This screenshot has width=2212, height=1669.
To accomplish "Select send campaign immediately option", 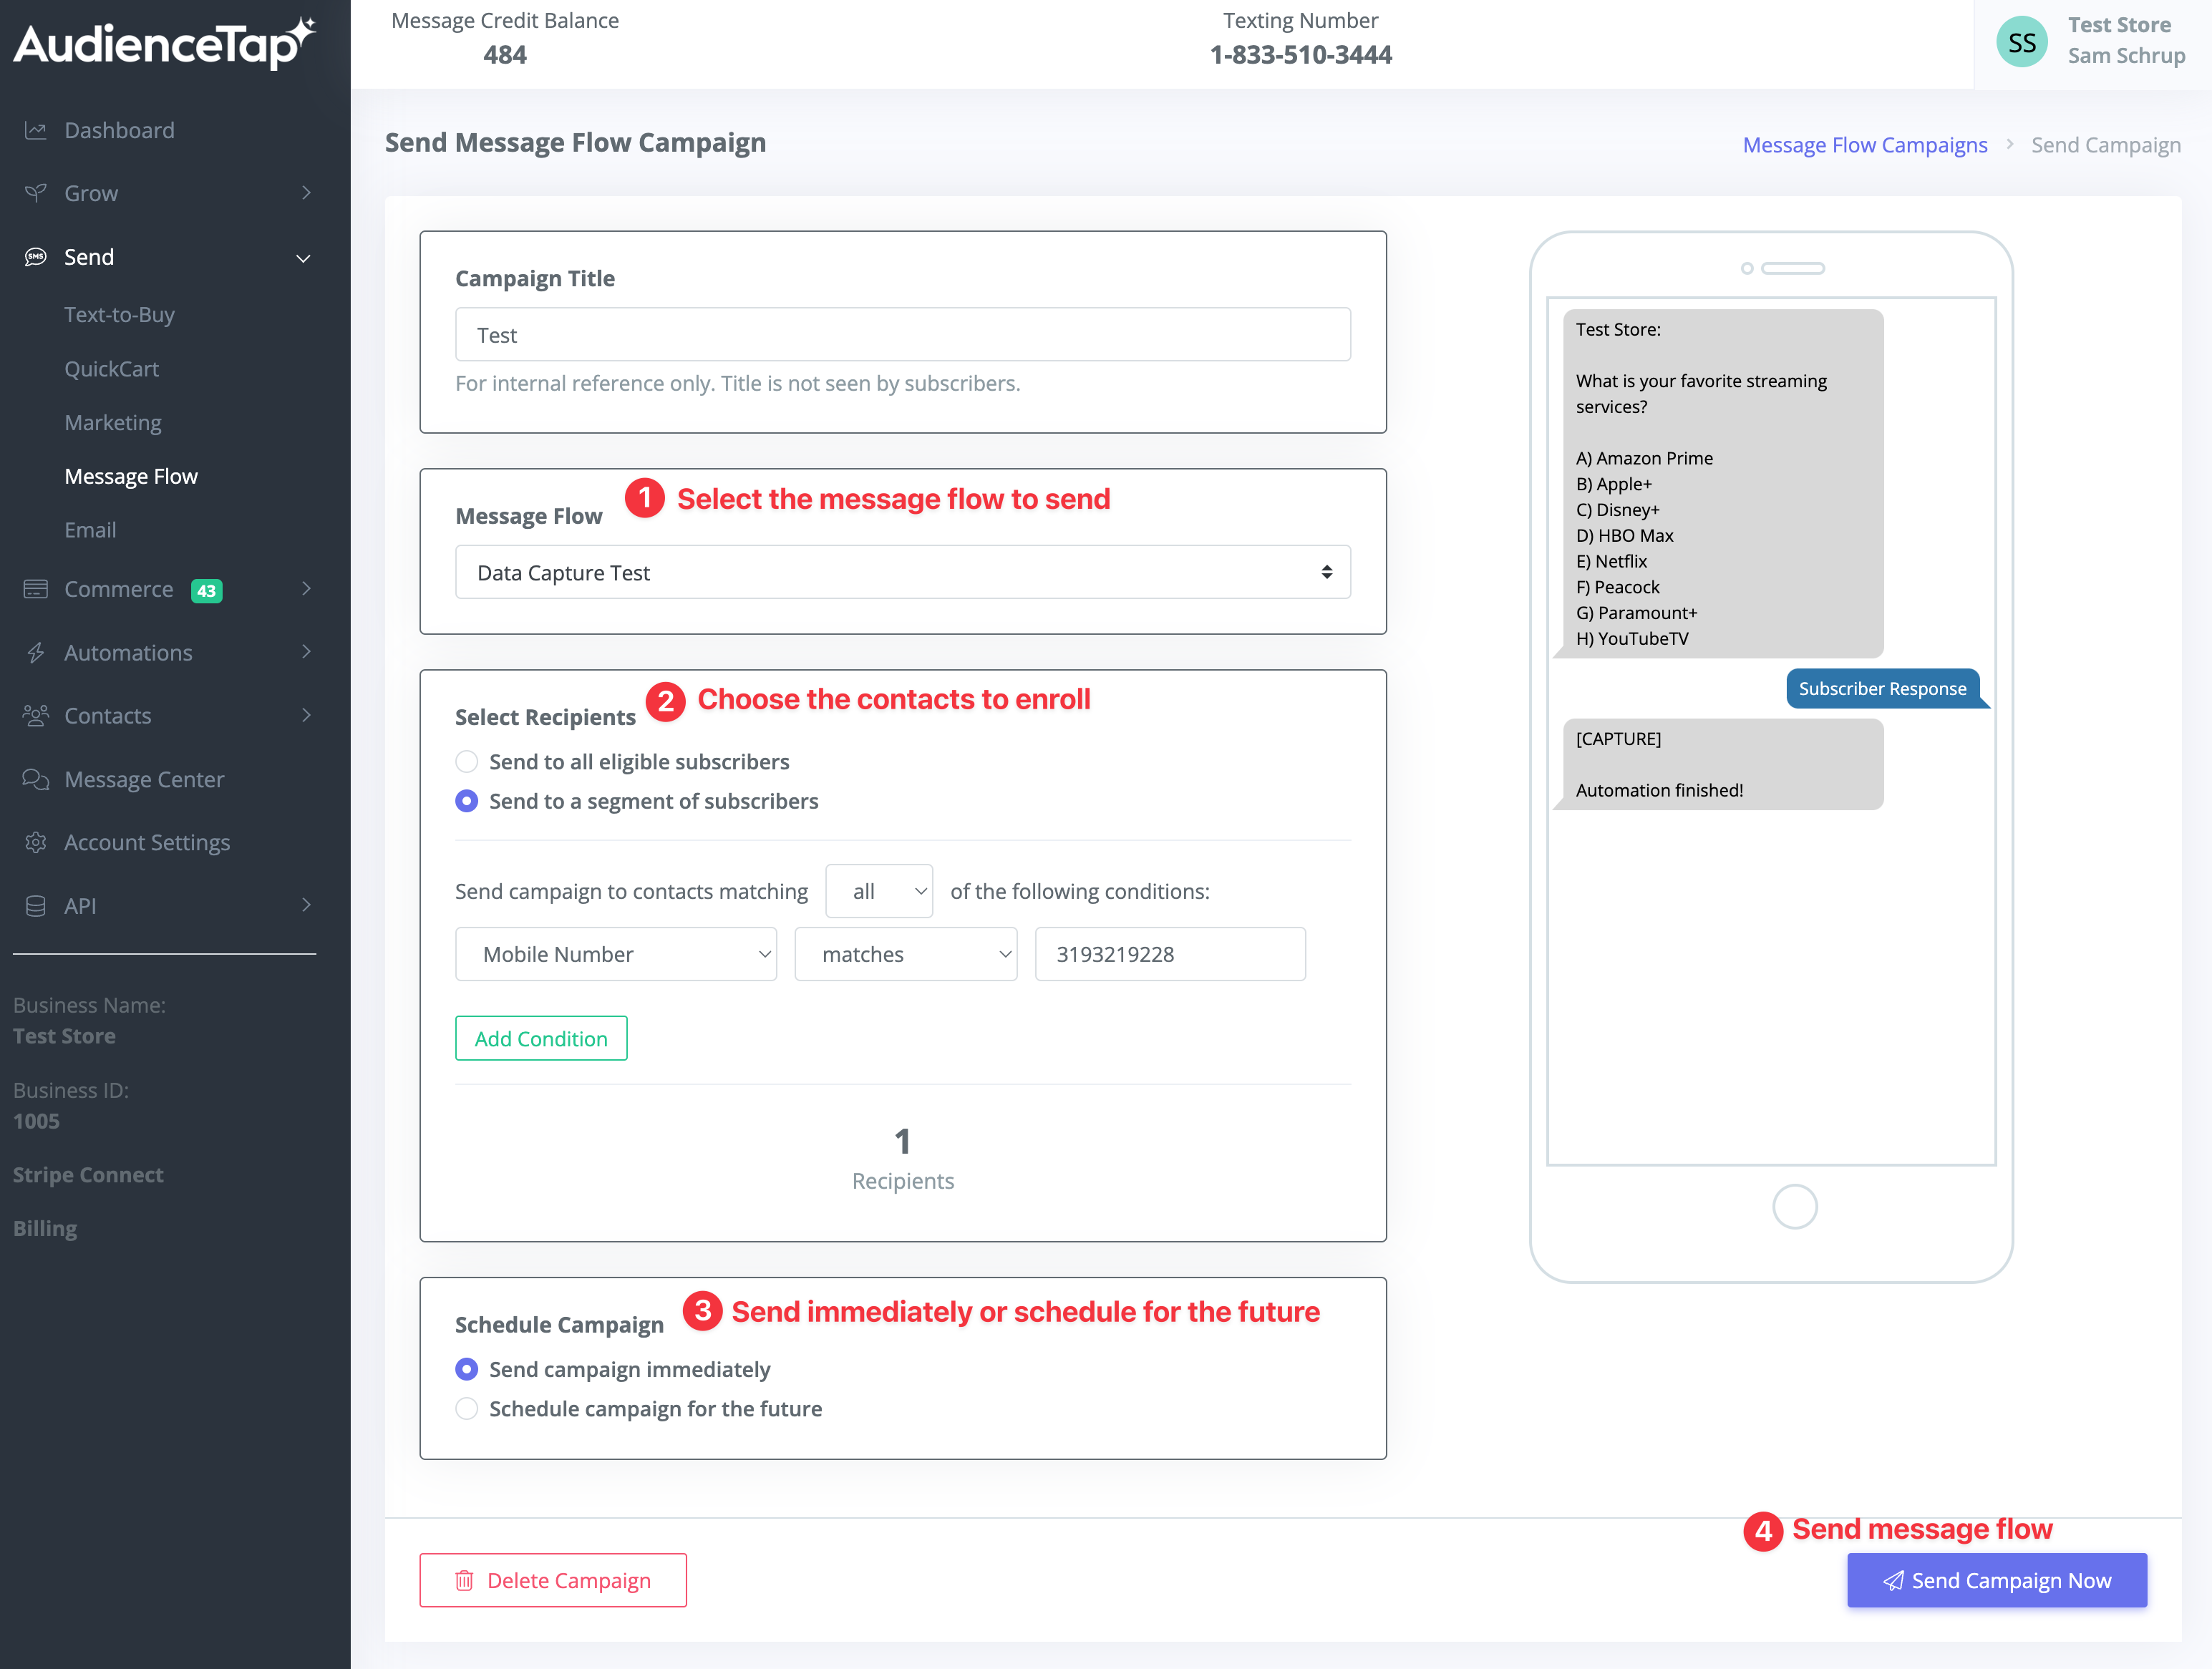I will pyautogui.click(x=466, y=1369).
